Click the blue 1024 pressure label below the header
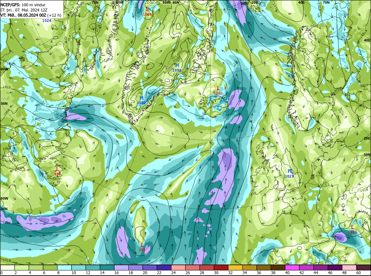Screen dimensions: 371x276 coord(47,21)
